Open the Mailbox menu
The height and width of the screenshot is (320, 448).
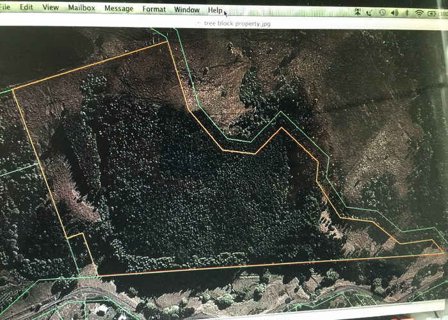click(81, 8)
